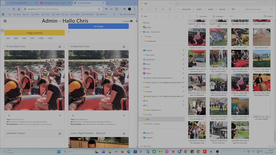The image size is (276, 155).
Task: Expand the Bilder folder under Chris
Action: pos(142,37)
